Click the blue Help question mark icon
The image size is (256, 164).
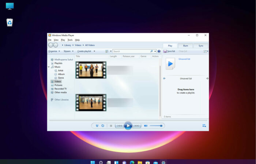pyautogui.click(x=159, y=51)
